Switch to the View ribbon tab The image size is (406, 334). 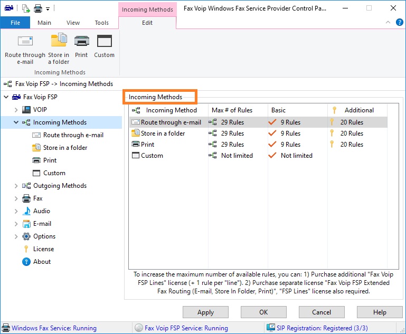[73, 23]
